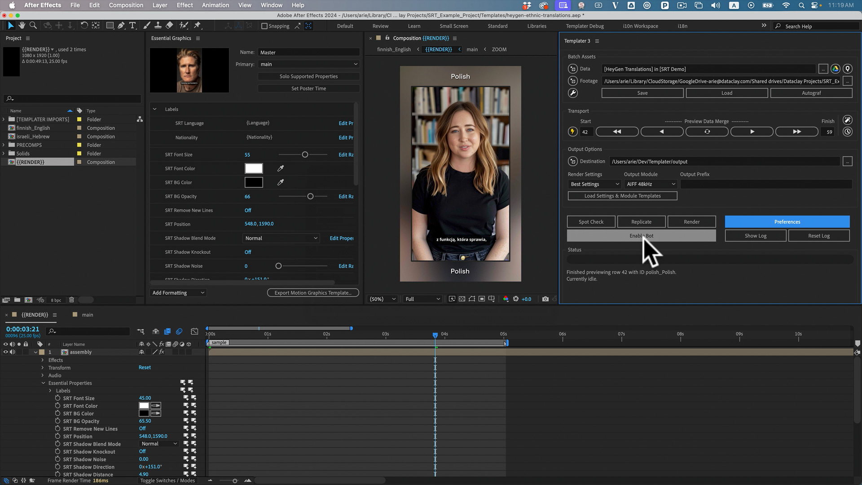Select the Hand tool in toolbar
This screenshot has height=485, width=862.
pyautogui.click(x=22, y=26)
